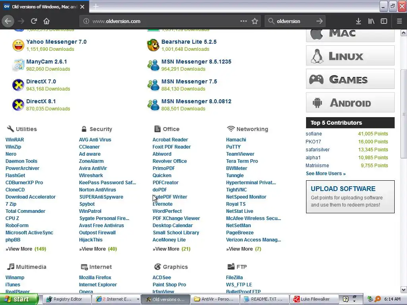Open the CCleaner link
Viewport: 407px width, 305px height.
pos(89,147)
